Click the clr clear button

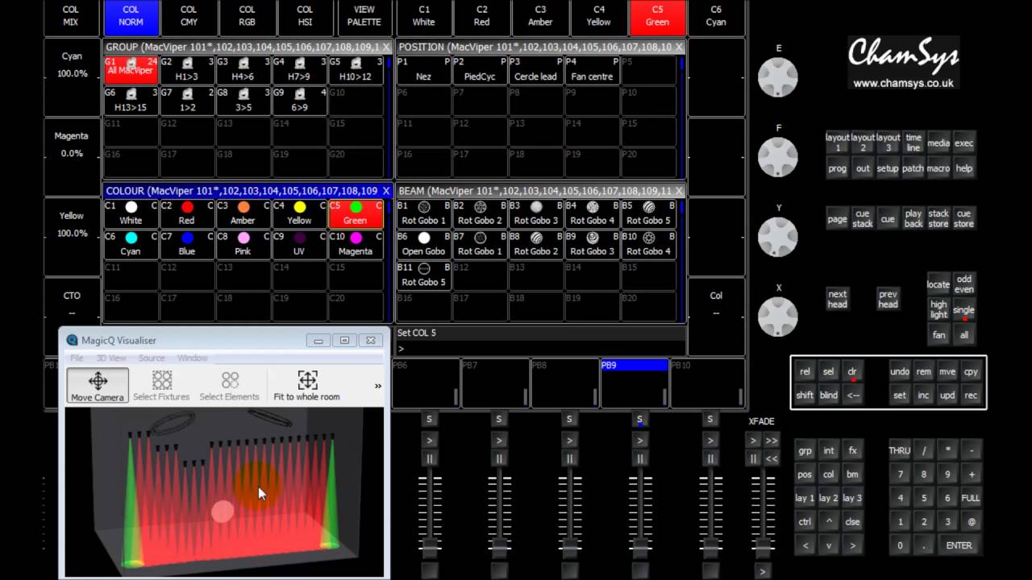(852, 371)
